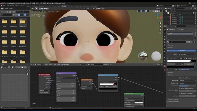Open Mapping node Type Point dropdown
The height and width of the screenshot is (111, 197).
[69, 78]
